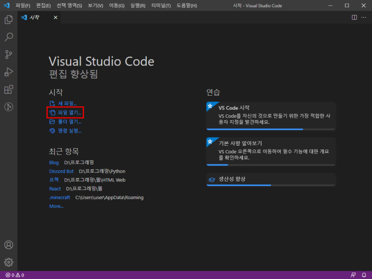Viewport: 372px width, 279px height.
Task: Click the star badge on VS Code 시작 card
Action: pos(210,106)
